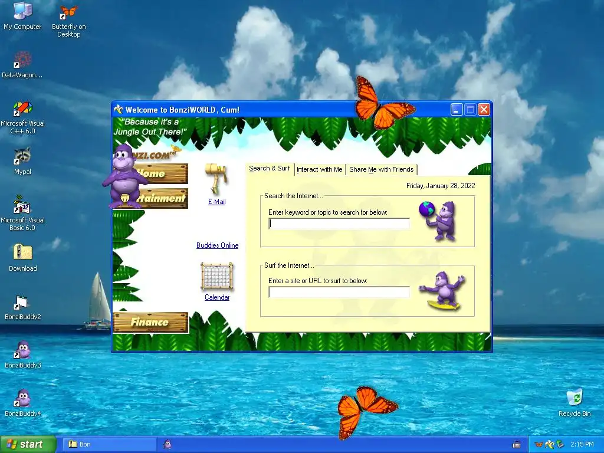
Task: Click the bamboo Calendar grid icon
Action: pyautogui.click(x=217, y=276)
